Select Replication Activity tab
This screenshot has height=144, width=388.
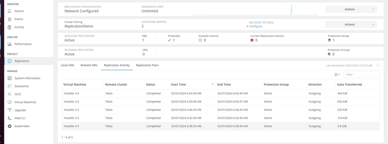tap(117, 65)
